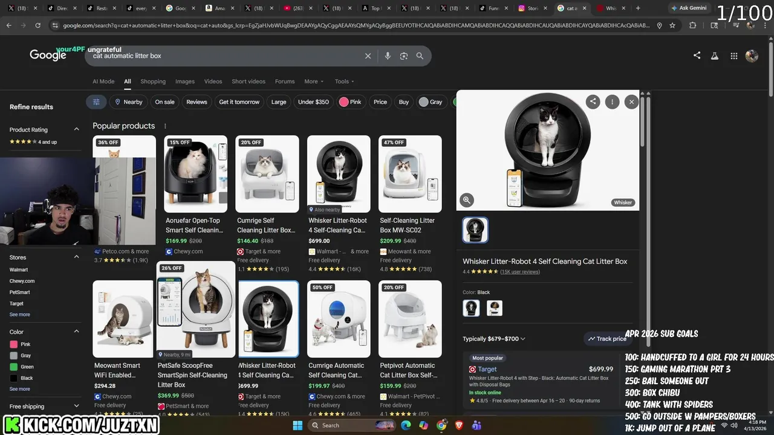The width and height of the screenshot is (774, 435).
Task: Switch to Short videos tab
Action: 249,82
